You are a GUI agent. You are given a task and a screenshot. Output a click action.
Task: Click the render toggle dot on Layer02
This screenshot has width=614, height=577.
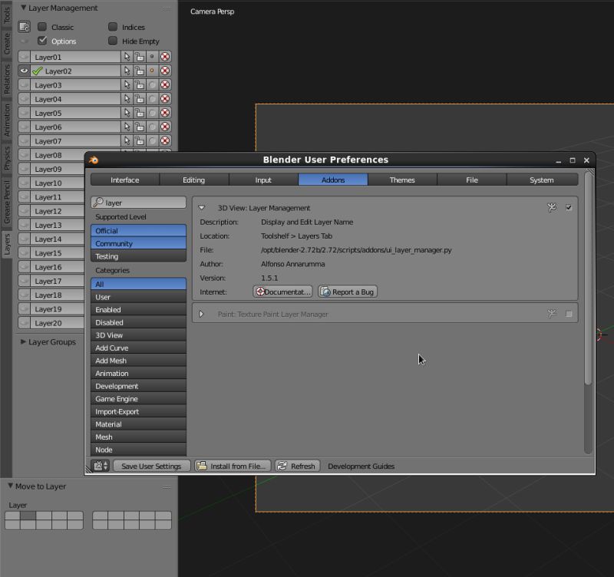152,71
